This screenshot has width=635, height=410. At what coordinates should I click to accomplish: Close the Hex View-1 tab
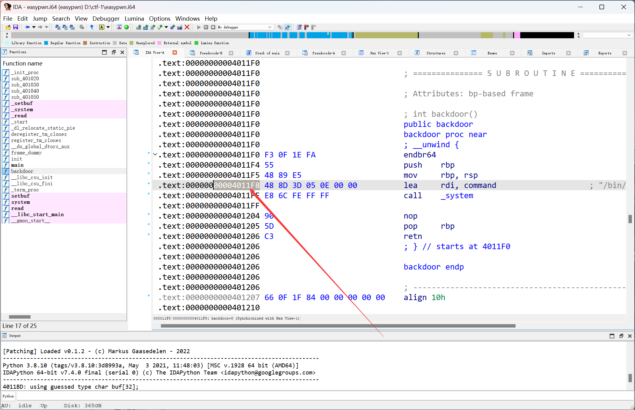[x=400, y=53]
